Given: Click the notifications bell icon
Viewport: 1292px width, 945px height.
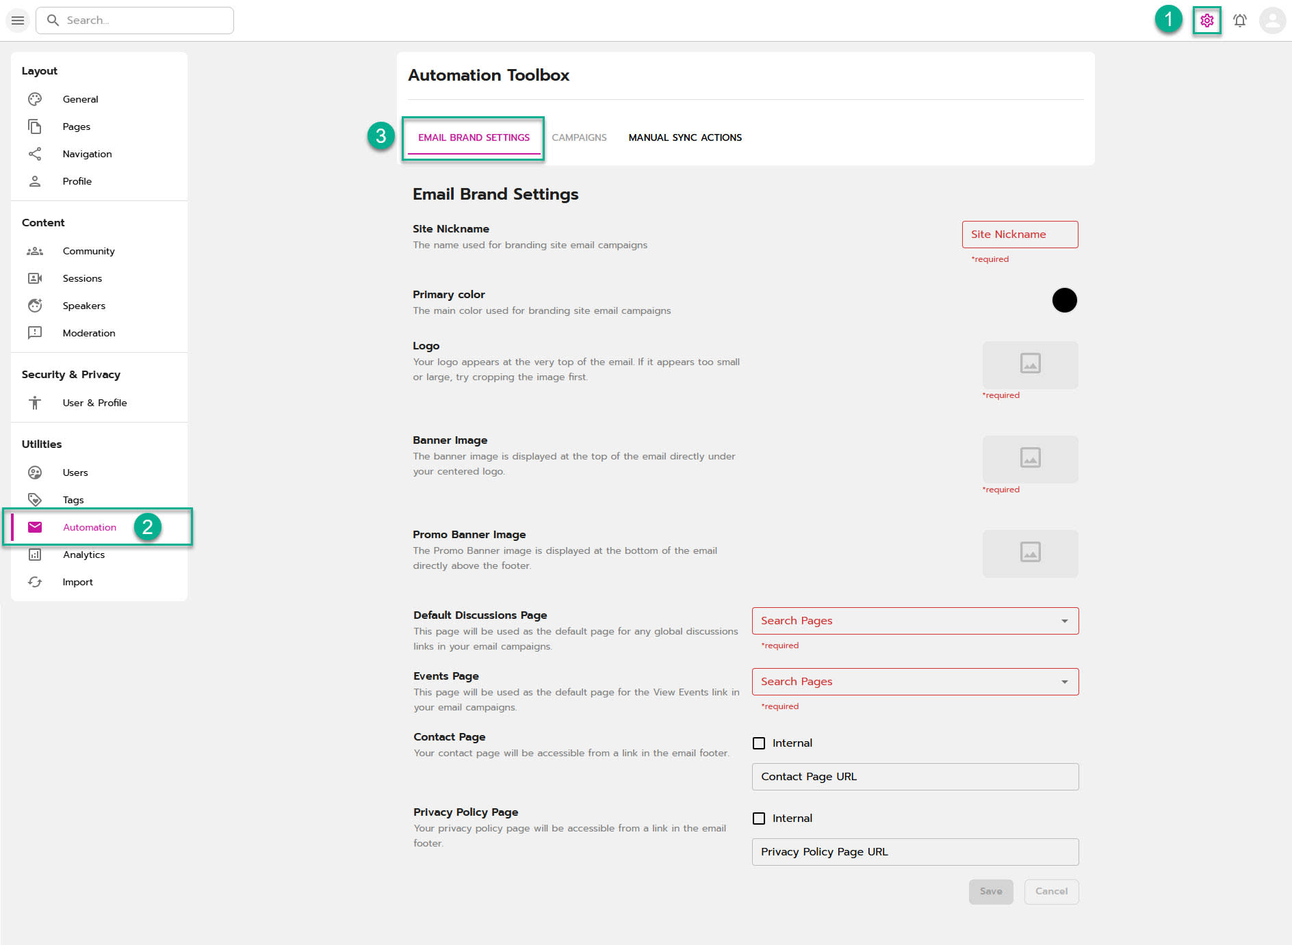Looking at the screenshot, I should pyautogui.click(x=1239, y=21).
